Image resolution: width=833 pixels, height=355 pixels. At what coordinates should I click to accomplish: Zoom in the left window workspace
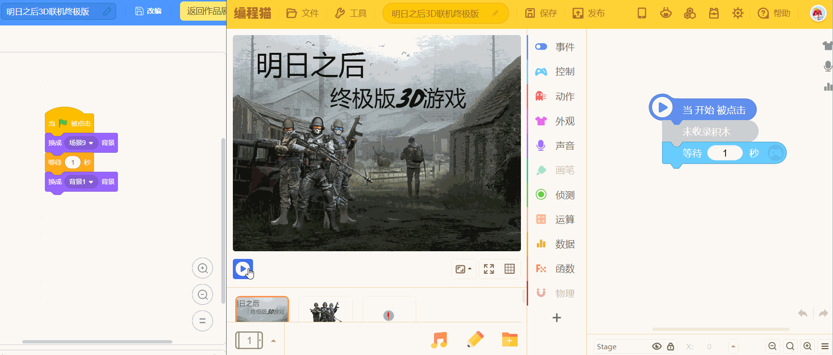(203, 268)
